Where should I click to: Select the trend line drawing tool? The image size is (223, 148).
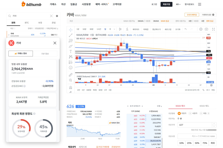[x=71, y=35]
